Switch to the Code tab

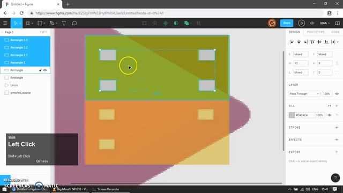(x=335, y=32)
